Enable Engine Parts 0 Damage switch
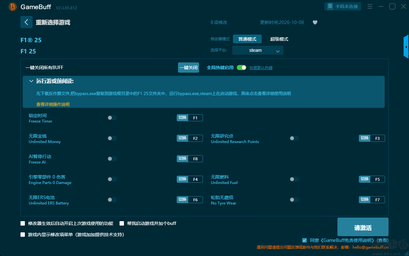The image size is (409, 256). tap(112, 179)
